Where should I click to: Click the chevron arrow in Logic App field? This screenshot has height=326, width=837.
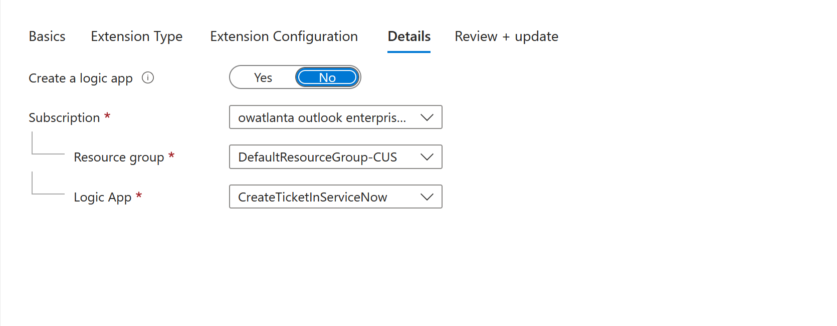pyautogui.click(x=427, y=197)
